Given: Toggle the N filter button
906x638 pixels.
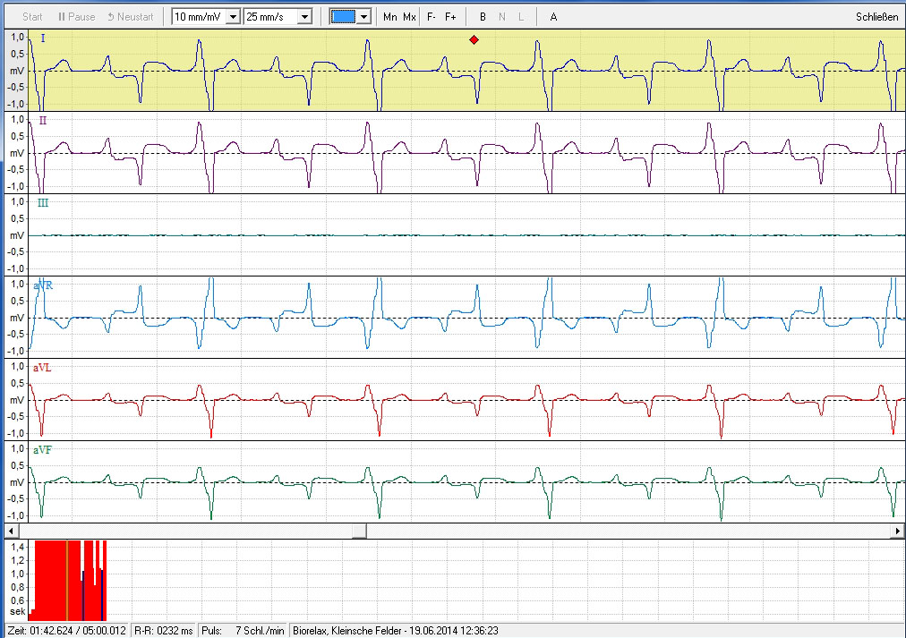Looking at the screenshot, I should point(502,17).
